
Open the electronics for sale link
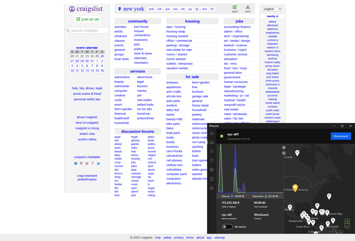174,184
